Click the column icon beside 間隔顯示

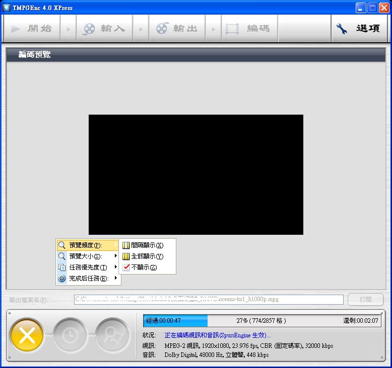click(x=126, y=245)
